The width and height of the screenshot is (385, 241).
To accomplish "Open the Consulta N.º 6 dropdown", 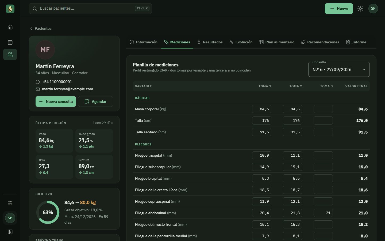I will click(x=339, y=69).
